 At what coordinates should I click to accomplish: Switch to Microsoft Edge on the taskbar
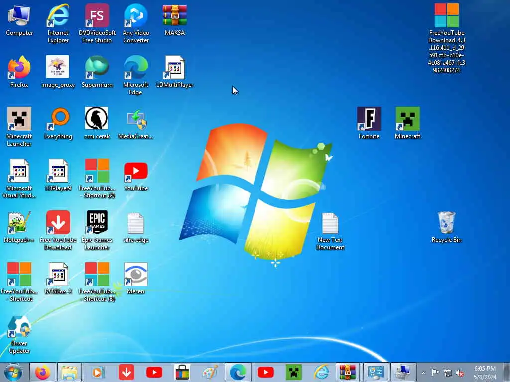pyautogui.click(x=238, y=372)
